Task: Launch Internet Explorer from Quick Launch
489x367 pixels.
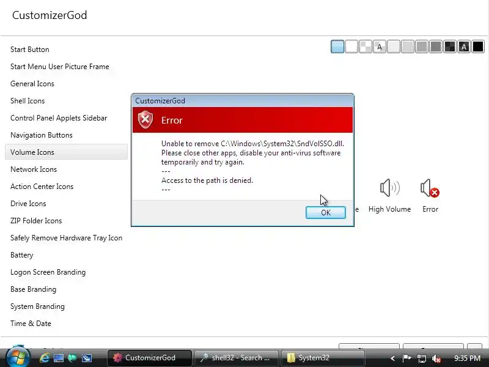Action: tap(44, 358)
